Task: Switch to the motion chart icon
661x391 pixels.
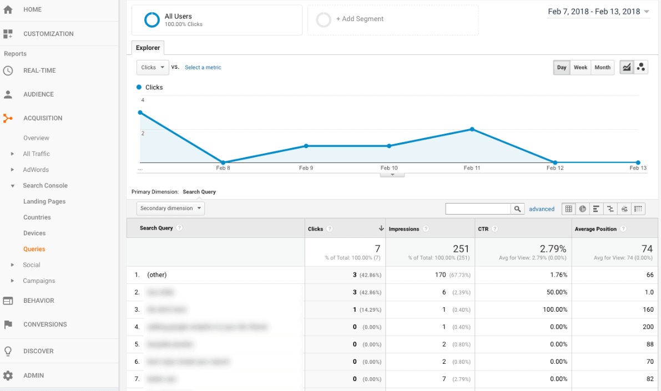Action: (641, 67)
